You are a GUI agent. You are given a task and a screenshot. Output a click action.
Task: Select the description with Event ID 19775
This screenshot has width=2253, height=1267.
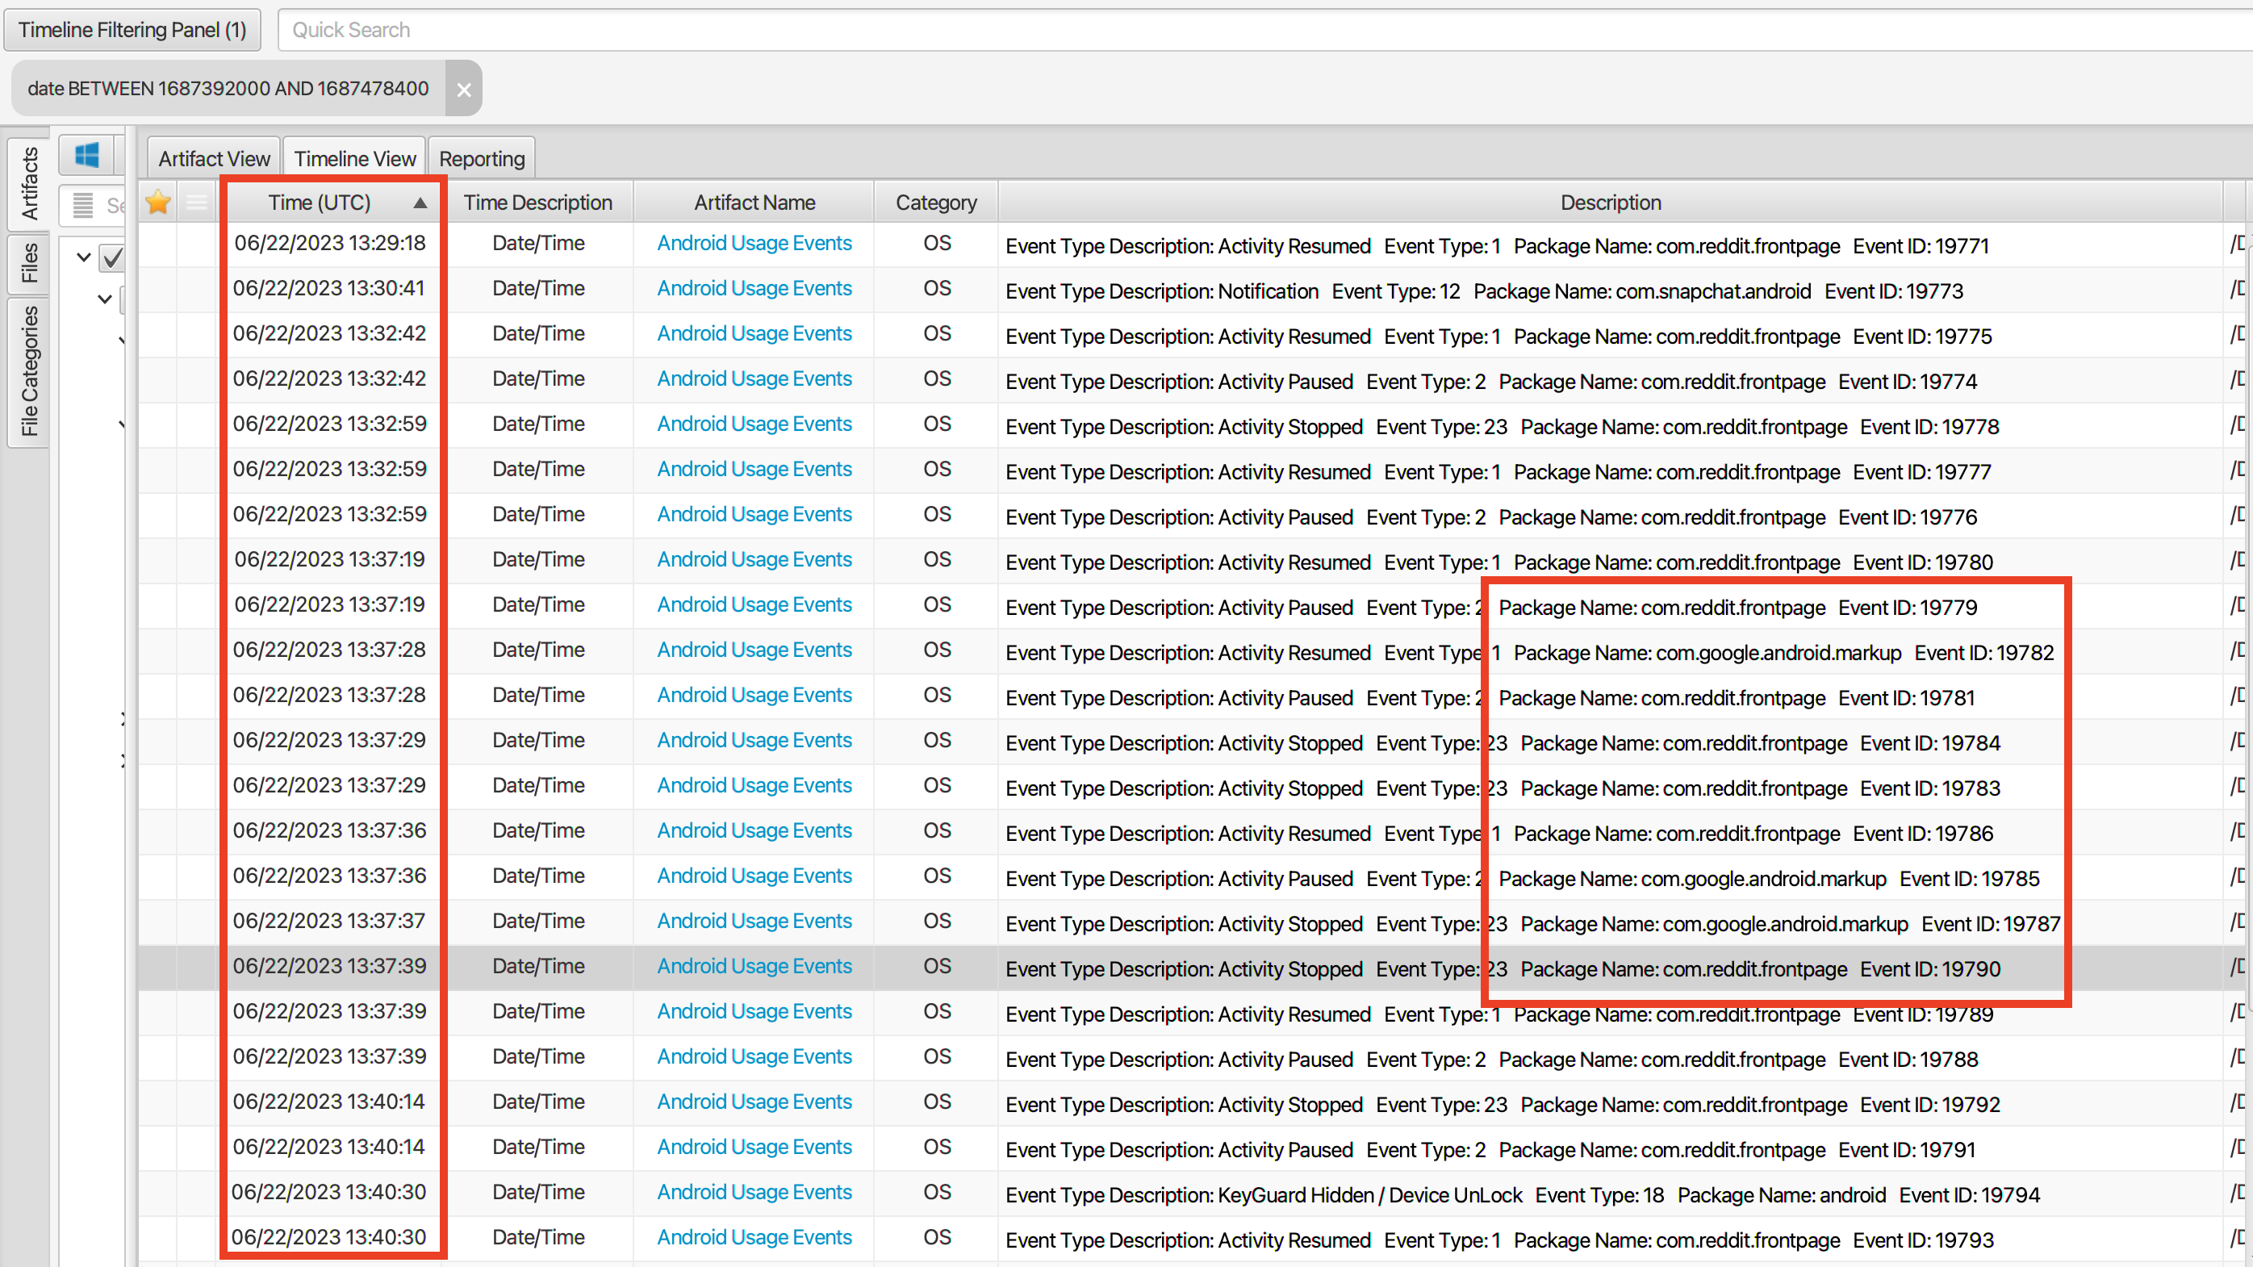(x=1499, y=337)
